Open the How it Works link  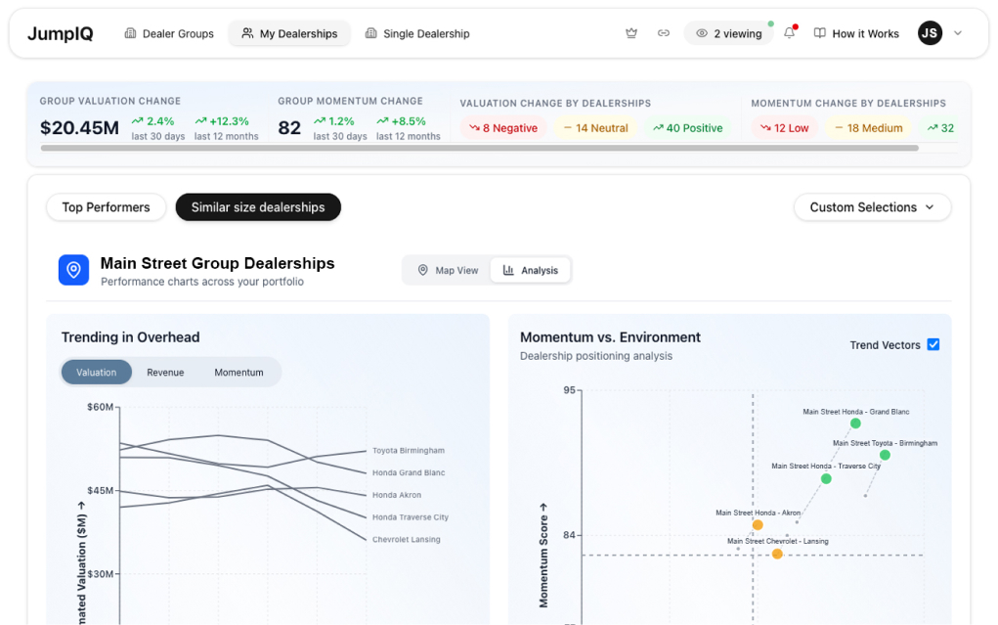(856, 33)
